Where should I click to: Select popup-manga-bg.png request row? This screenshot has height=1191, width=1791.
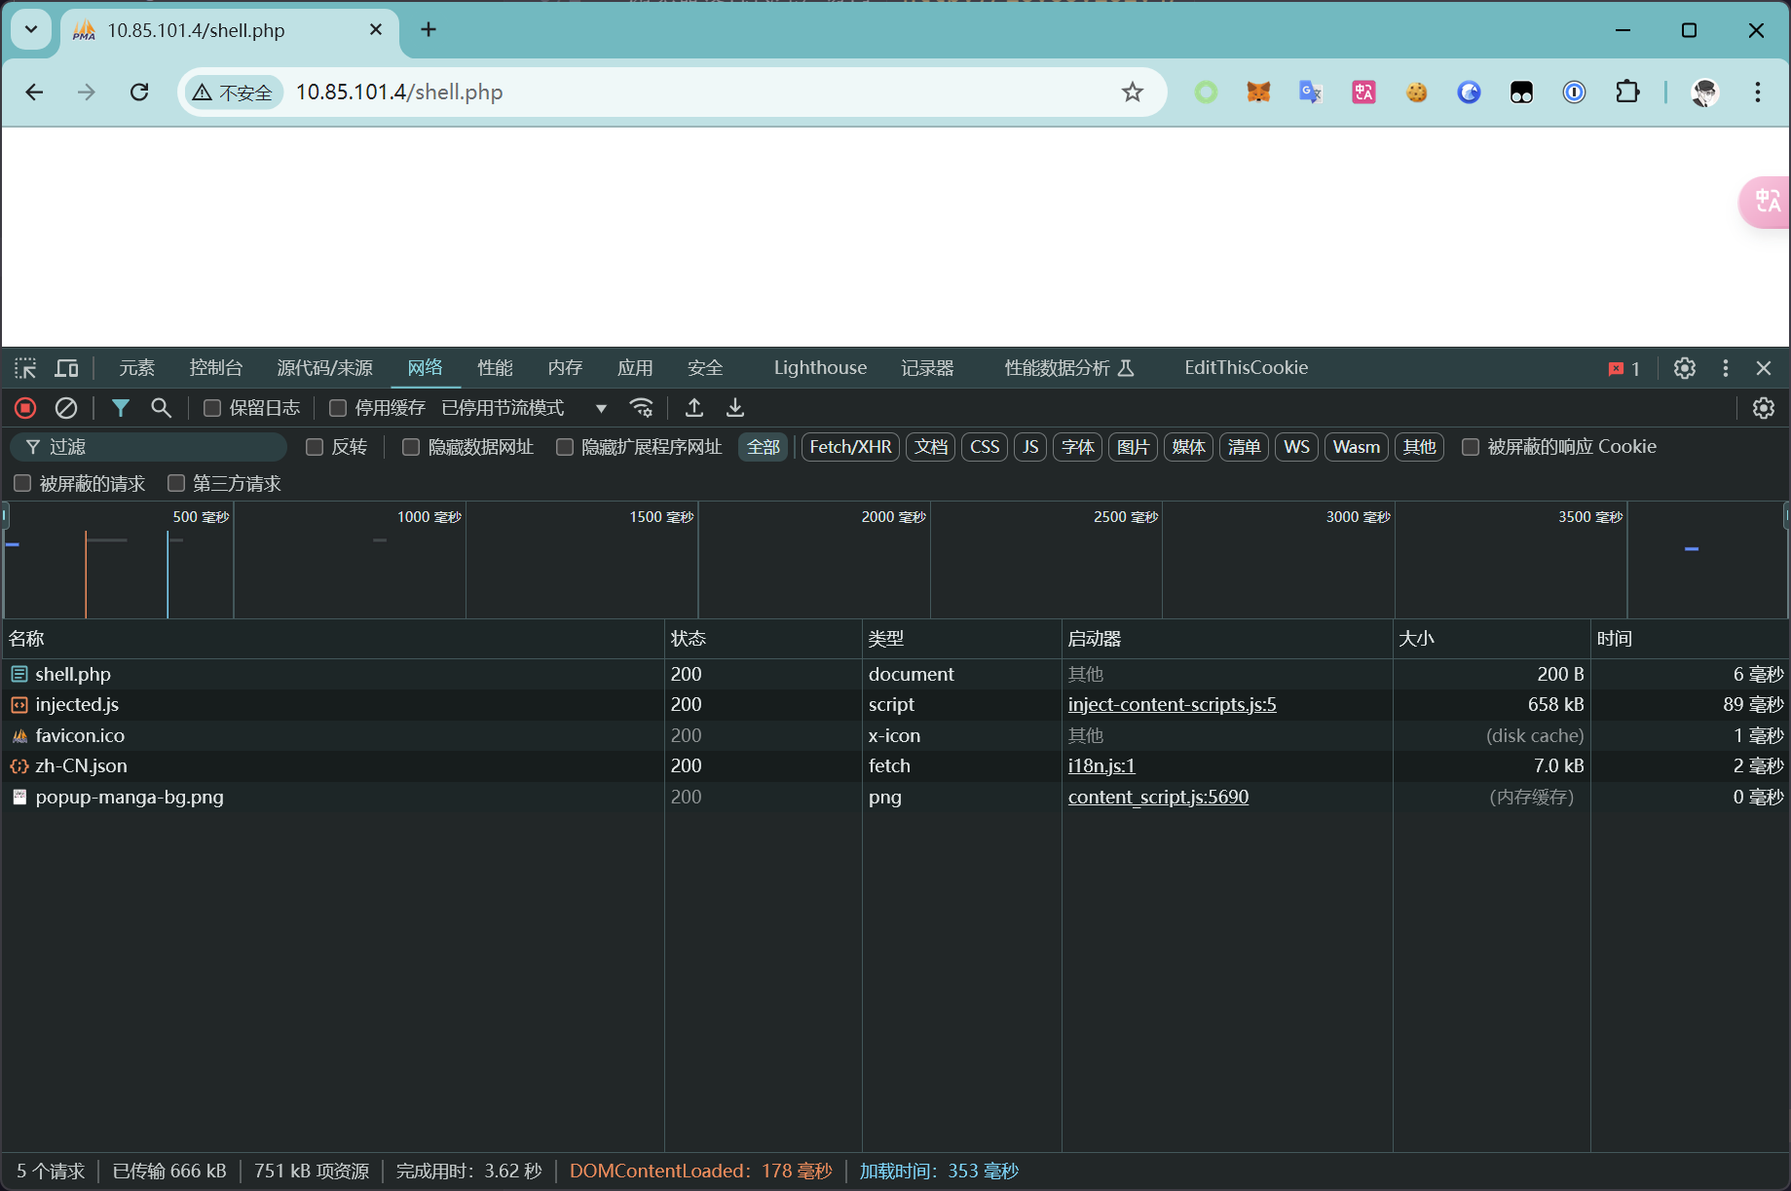(x=895, y=798)
